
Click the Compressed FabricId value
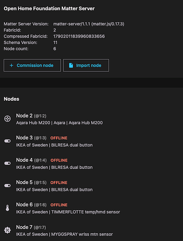coord(79,36)
